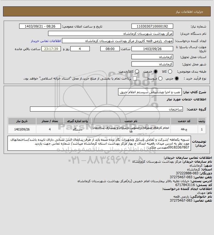Click the remaining time field 23:17:39
This screenshot has height=235, width=214.
tap(51, 49)
